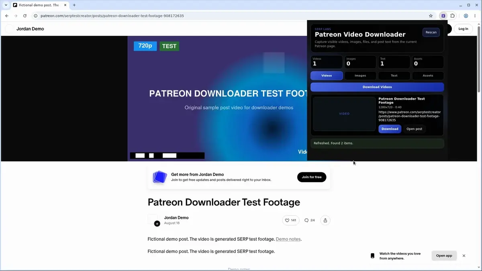Switch to the Videos tab in extension
This screenshot has height=271, width=482.
pos(327,75)
